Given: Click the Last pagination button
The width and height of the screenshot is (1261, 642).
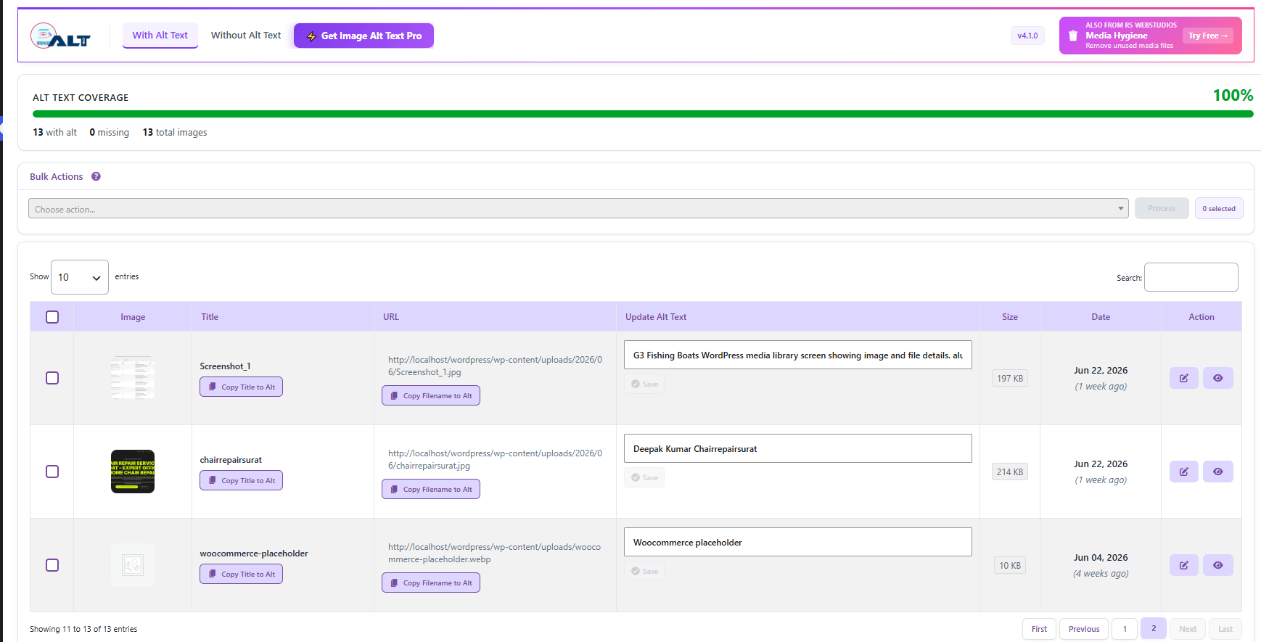Looking at the screenshot, I should pos(1225,629).
